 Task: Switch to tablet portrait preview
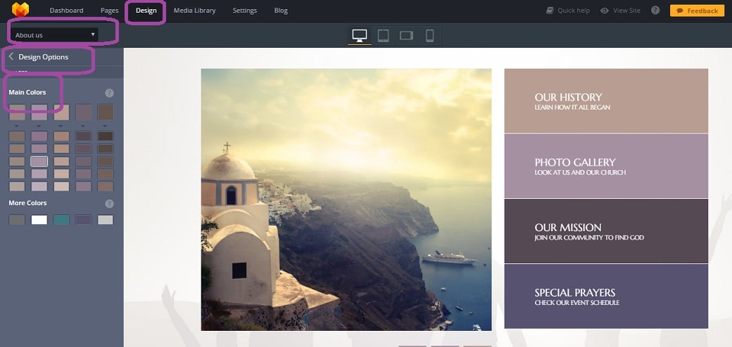pyautogui.click(x=384, y=35)
